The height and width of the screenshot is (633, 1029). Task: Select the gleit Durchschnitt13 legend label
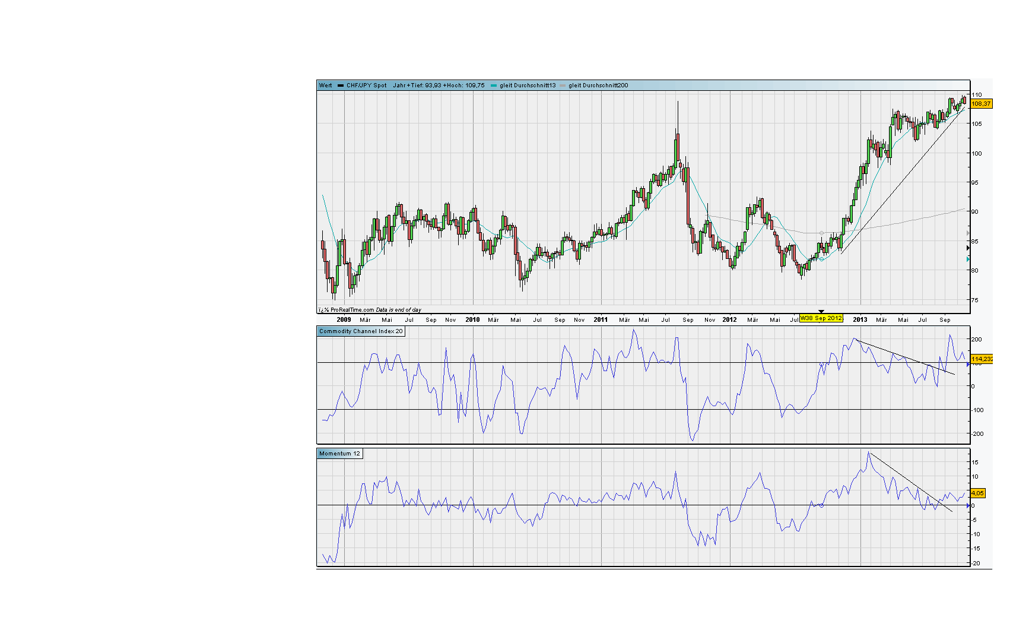(x=528, y=86)
